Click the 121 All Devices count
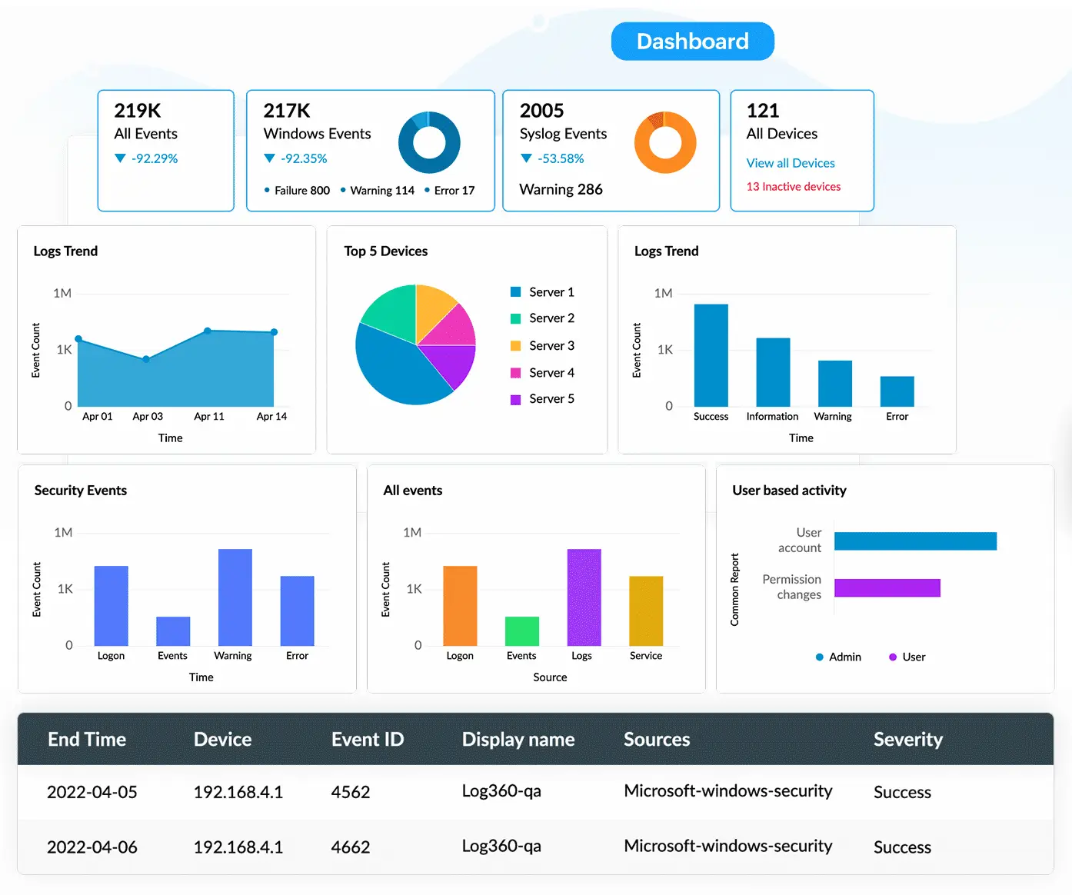This screenshot has width=1072, height=895. coord(763,111)
